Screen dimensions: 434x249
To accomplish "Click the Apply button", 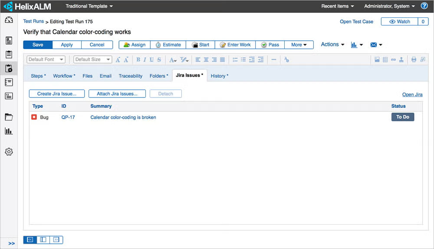I will [x=67, y=45].
